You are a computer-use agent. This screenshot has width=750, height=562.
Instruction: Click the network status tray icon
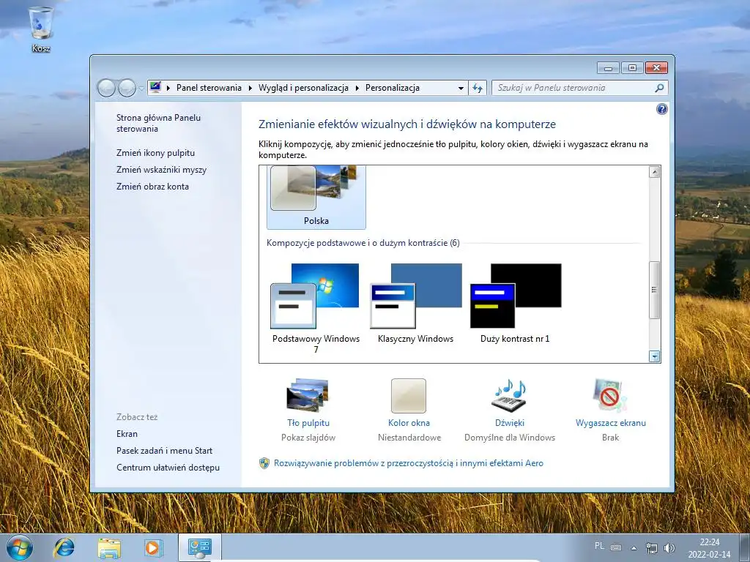pos(651,547)
